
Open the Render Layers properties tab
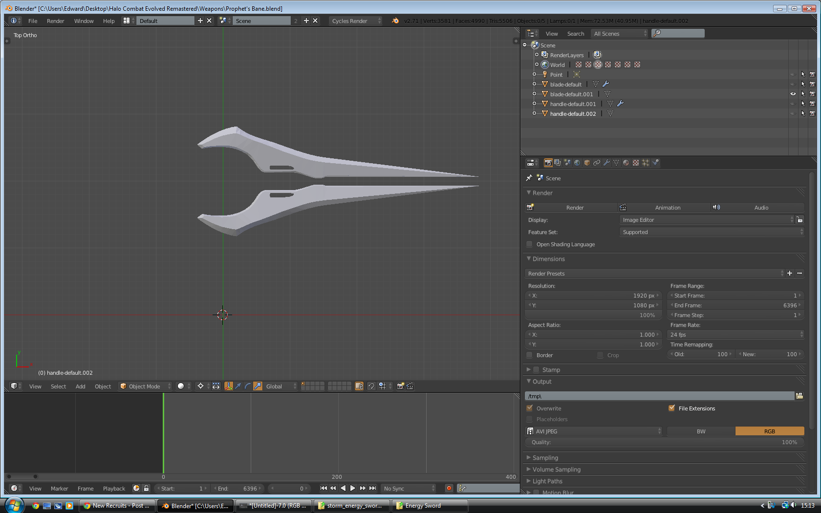558,163
